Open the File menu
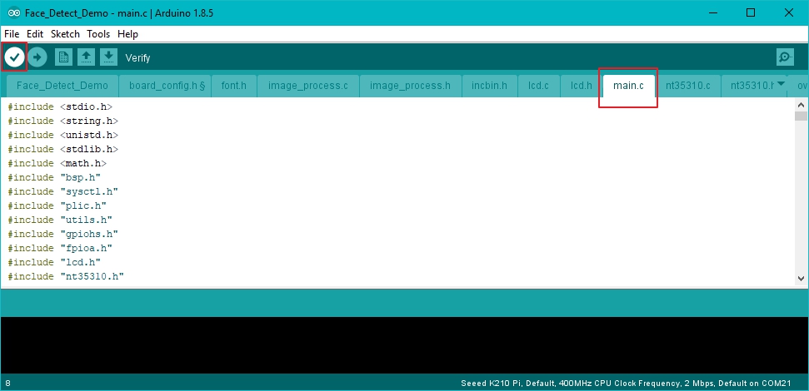Screen dimensions: 809x391 click(x=12, y=34)
